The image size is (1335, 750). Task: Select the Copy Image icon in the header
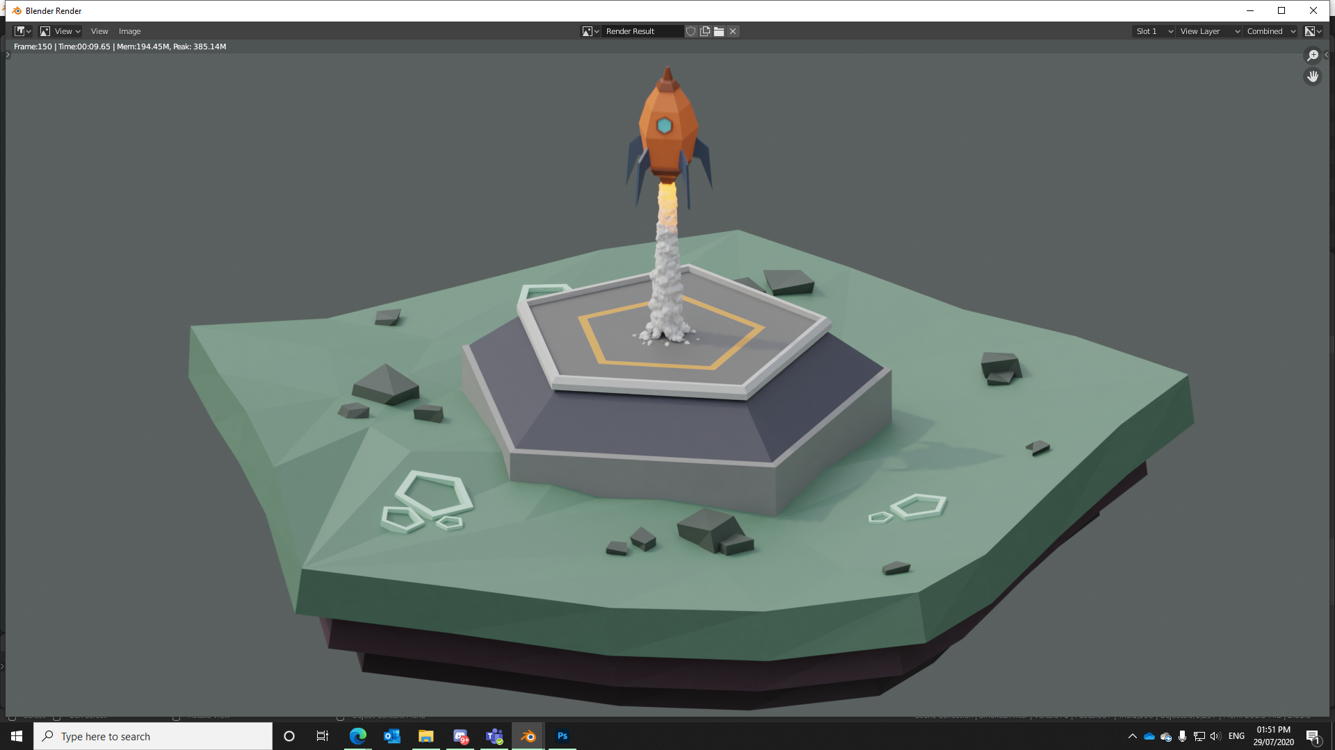click(704, 31)
